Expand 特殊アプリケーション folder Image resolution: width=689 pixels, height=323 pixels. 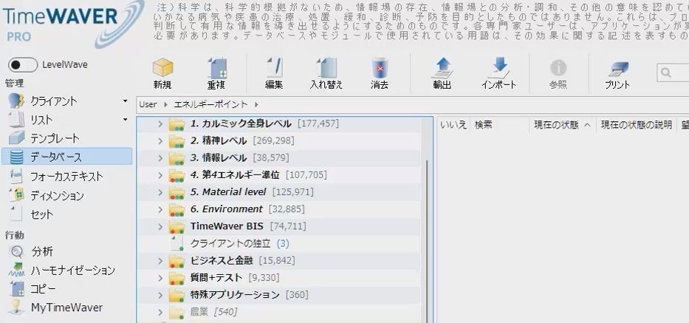160,295
